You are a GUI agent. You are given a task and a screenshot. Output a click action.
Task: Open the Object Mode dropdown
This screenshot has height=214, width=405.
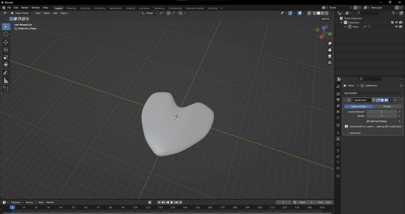pyautogui.click(x=22, y=13)
